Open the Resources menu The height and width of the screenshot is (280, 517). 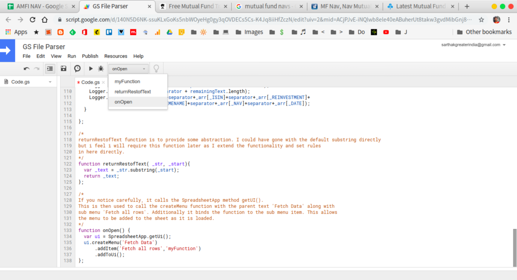(116, 57)
